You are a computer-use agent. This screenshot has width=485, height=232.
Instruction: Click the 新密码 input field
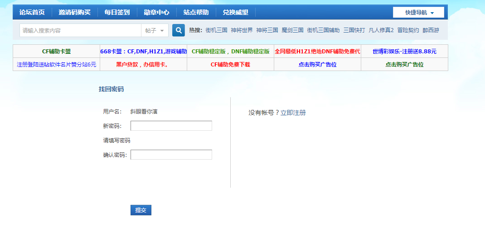tap(171, 126)
